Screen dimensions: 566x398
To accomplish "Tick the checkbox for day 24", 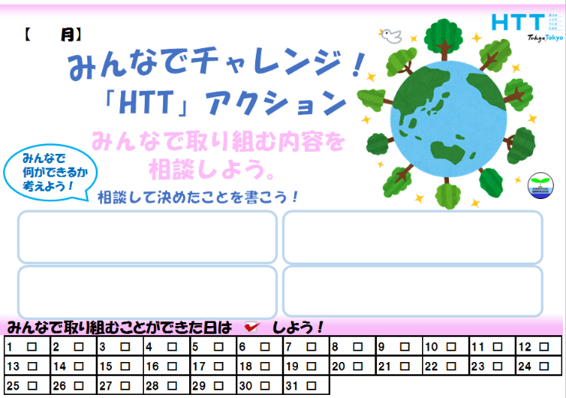I will [544, 367].
